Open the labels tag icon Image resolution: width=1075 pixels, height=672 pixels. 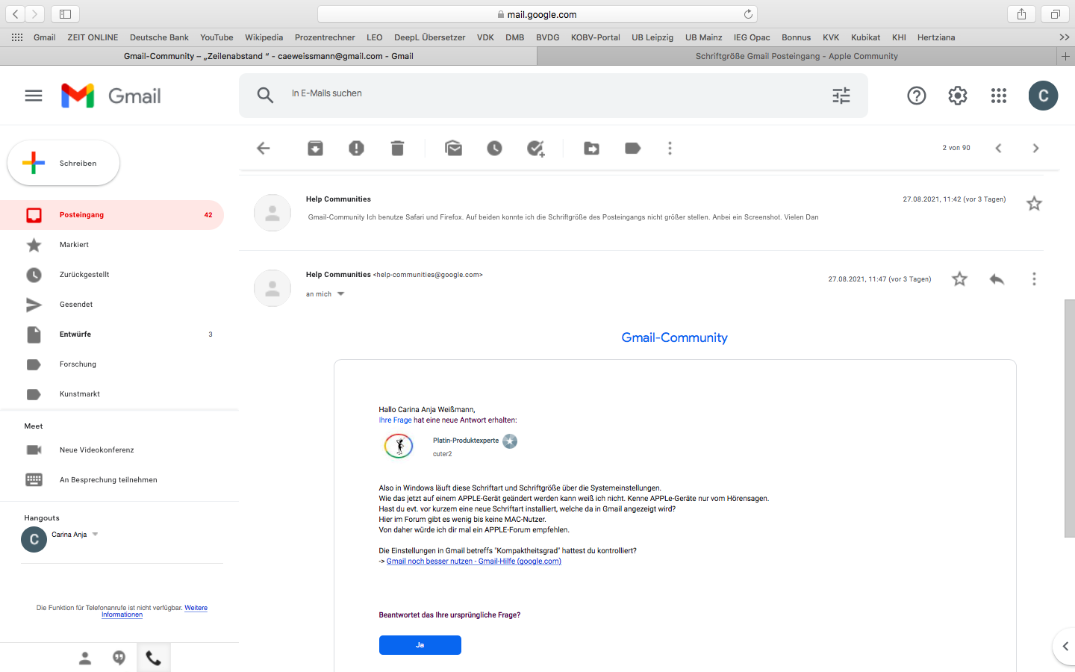[632, 149]
